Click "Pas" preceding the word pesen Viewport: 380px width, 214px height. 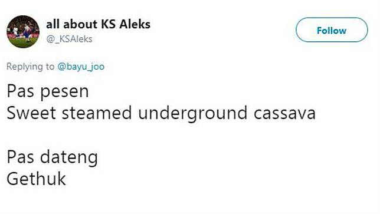coord(20,91)
